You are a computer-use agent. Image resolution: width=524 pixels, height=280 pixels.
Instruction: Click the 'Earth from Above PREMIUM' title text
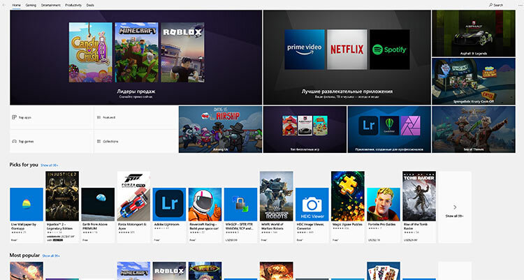[95, 226]
